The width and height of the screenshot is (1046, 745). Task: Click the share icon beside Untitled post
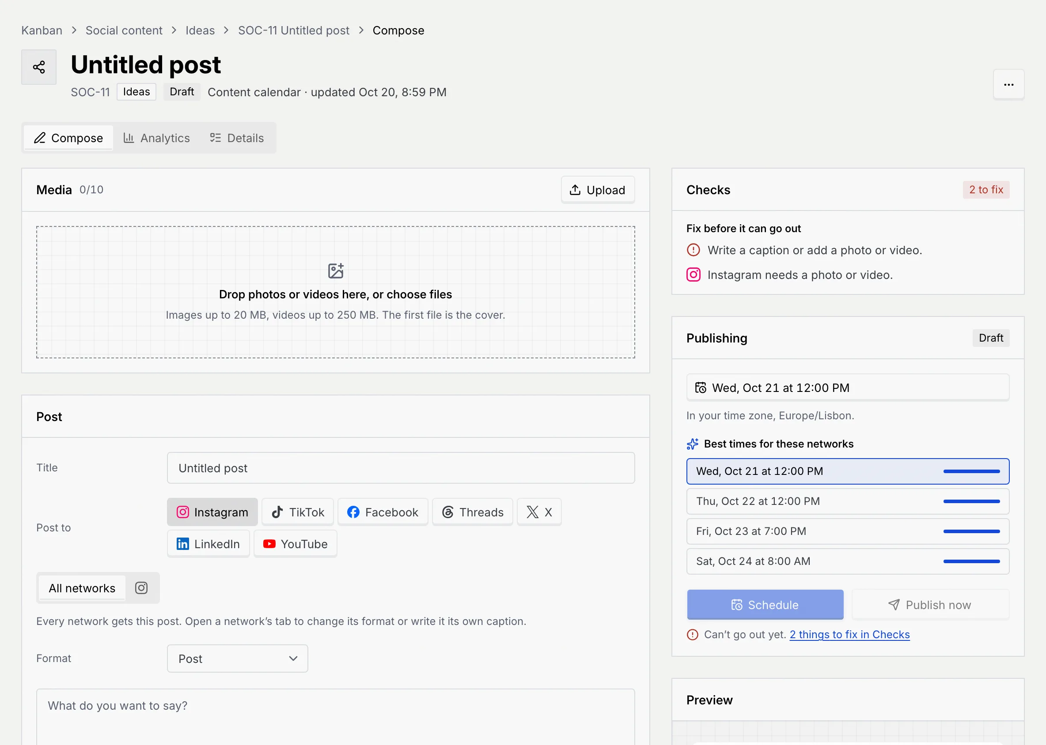(x=39, y=67)
